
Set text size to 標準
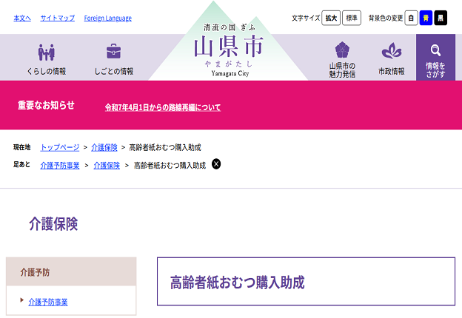tap(352, 18)
